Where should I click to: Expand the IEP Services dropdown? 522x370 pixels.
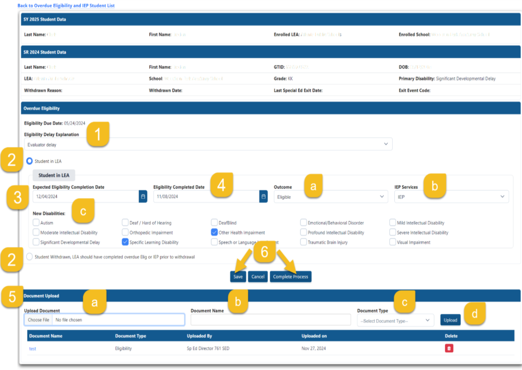click(x=451, y=196)
